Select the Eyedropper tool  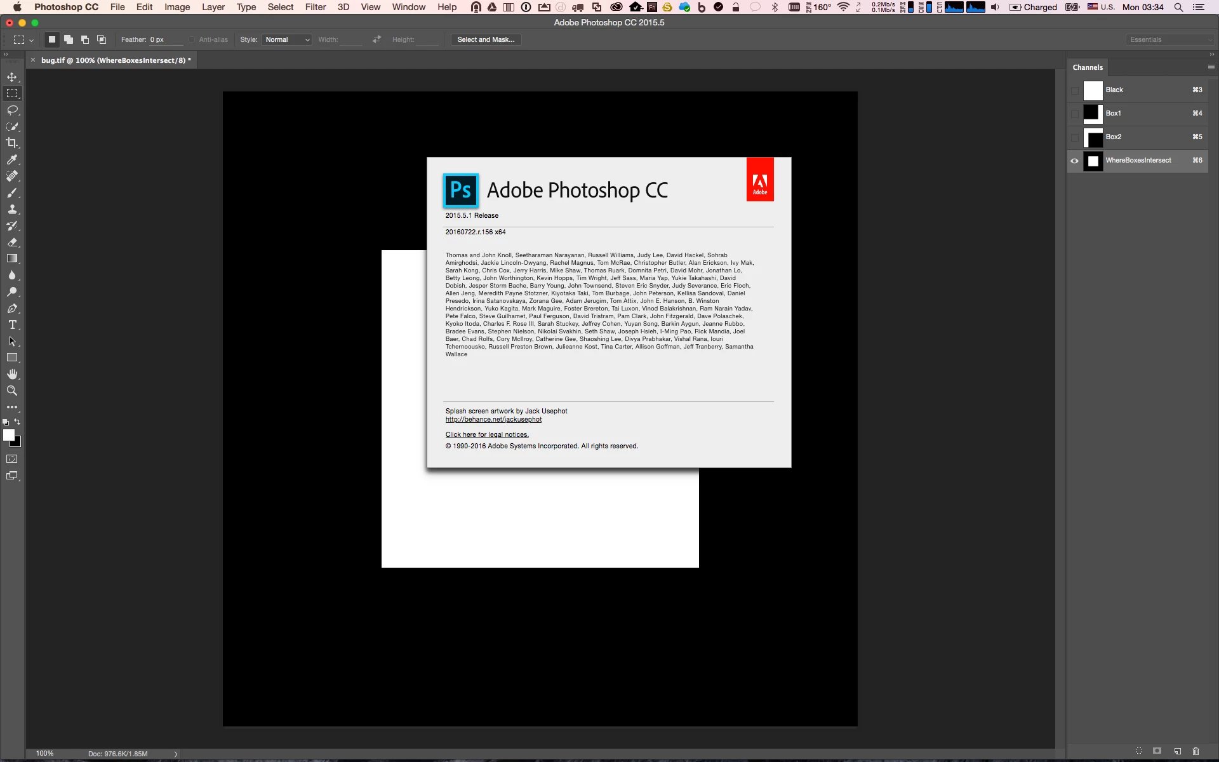(12, 159)
